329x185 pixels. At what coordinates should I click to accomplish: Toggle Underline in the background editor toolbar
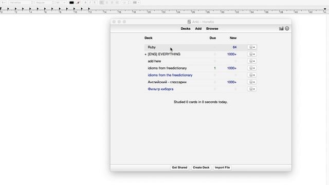coord(95,3)
